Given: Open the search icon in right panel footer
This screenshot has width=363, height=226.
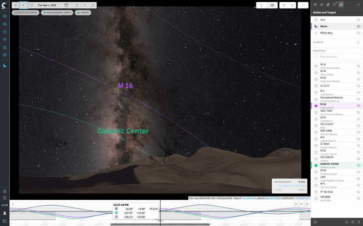Looking at the screenshot, I should (347, 222).
